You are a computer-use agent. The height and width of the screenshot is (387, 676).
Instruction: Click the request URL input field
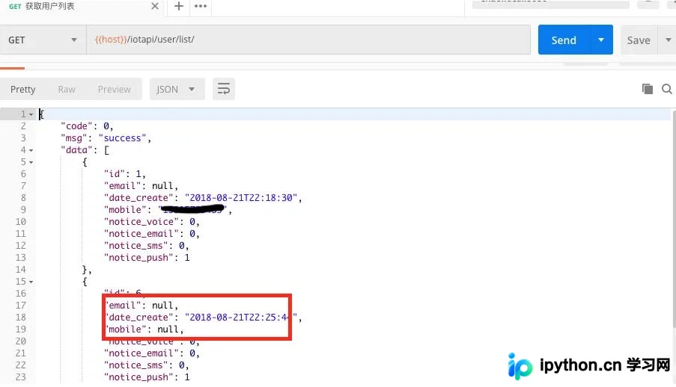click(308, 40)
